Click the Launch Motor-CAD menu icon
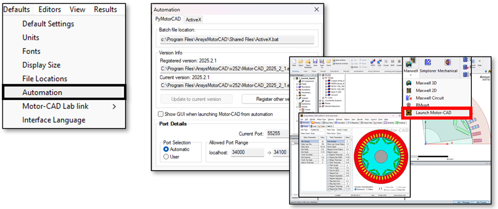Image resolution: width=498 pixels, height=209 pixels. [x=408, y=113]
